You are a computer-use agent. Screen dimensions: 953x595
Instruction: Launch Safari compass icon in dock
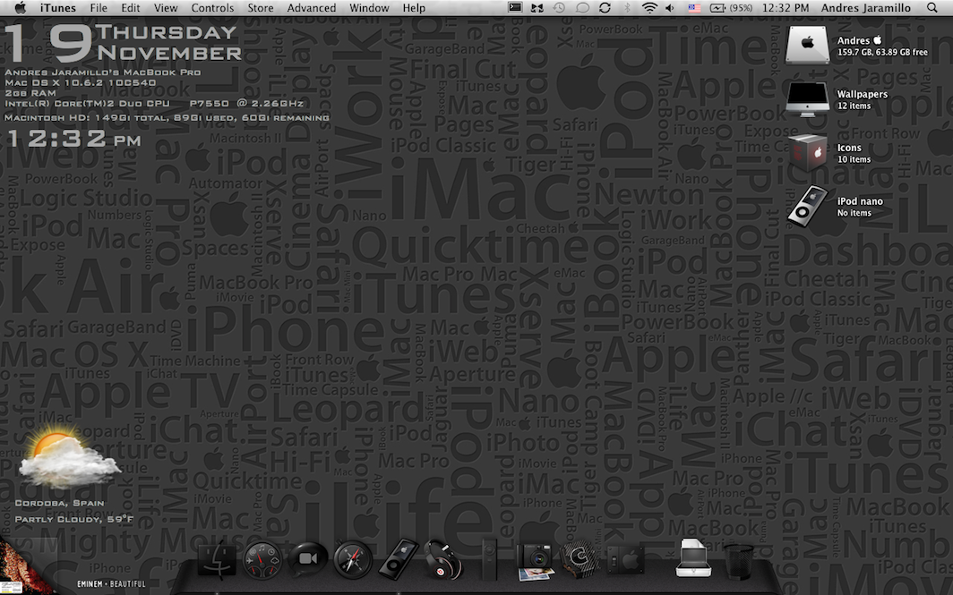[352, 559]
